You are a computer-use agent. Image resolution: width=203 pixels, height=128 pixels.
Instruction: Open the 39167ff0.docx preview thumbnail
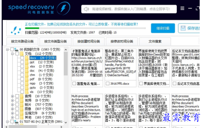pyautogui.click(x=120, y=64)
